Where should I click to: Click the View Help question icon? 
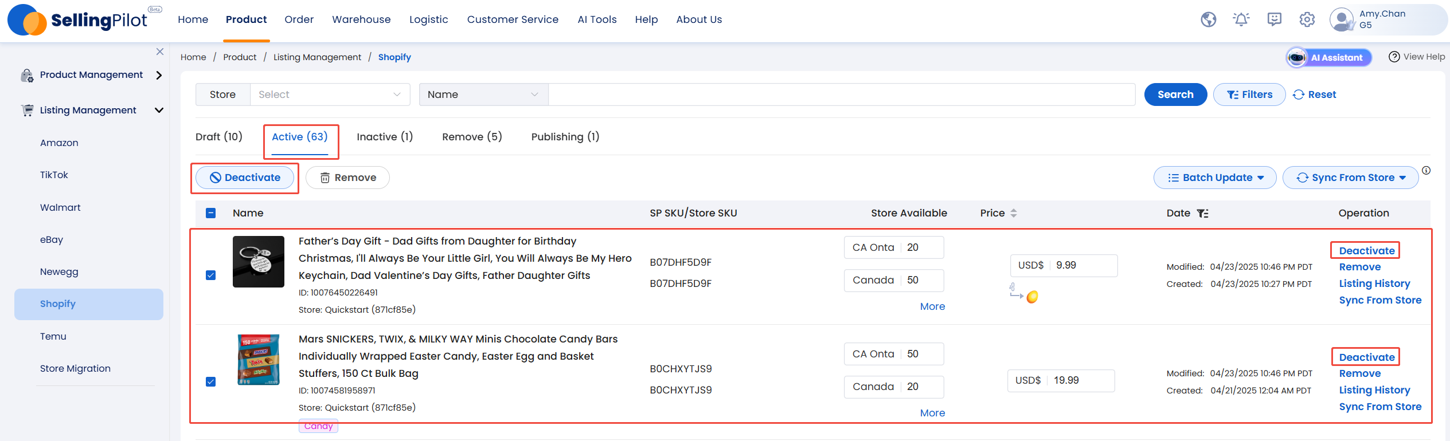pyautogui.click(x=1394, y=57)
